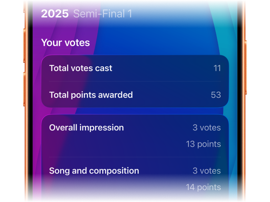Open the voting categories card
This screenshot has width=270, height=202.
point(134,157)
